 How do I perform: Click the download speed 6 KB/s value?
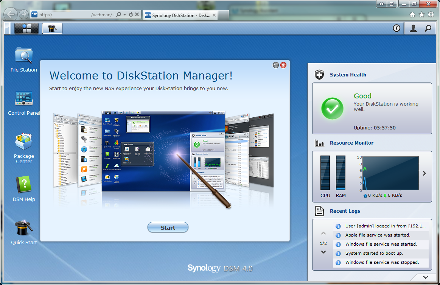pyautogui.click(x=395, y=195)
